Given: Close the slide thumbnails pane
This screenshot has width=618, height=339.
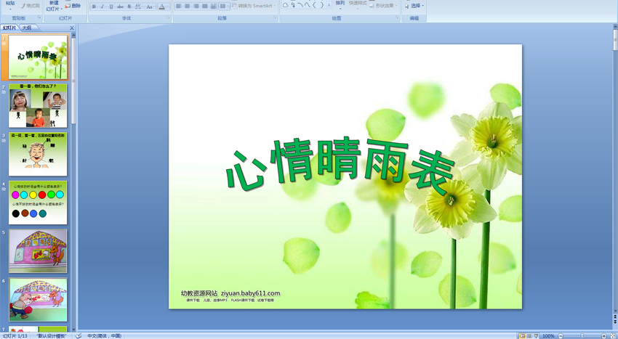Looking at the screenshot, I should [x=72, y=28].
